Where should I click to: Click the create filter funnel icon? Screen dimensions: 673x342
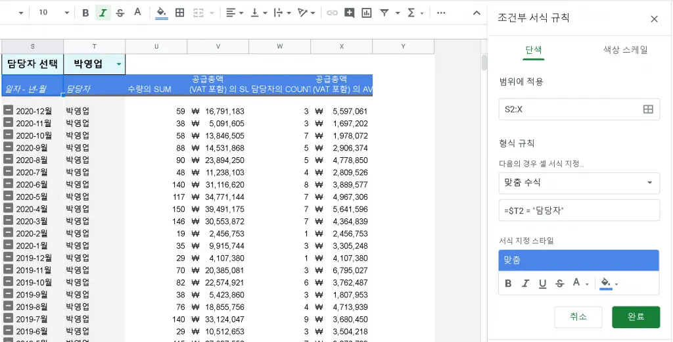(384, 13)
